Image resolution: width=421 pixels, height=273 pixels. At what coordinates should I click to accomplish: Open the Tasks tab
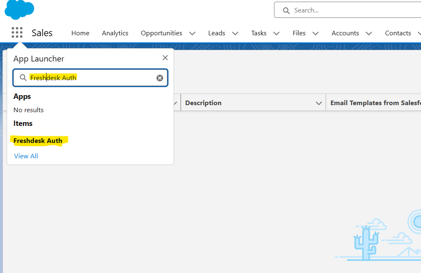pyautogui.click(x=259, y=33)
